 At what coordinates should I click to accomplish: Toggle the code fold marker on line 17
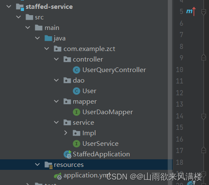coord(204,150)
